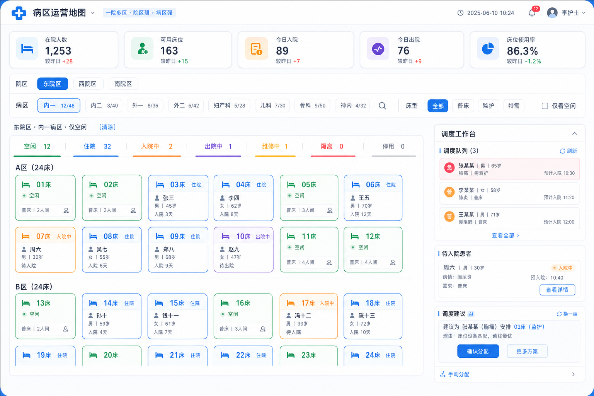
Task: Open the 李护士 account dropdown arrow
Action: 584,13
